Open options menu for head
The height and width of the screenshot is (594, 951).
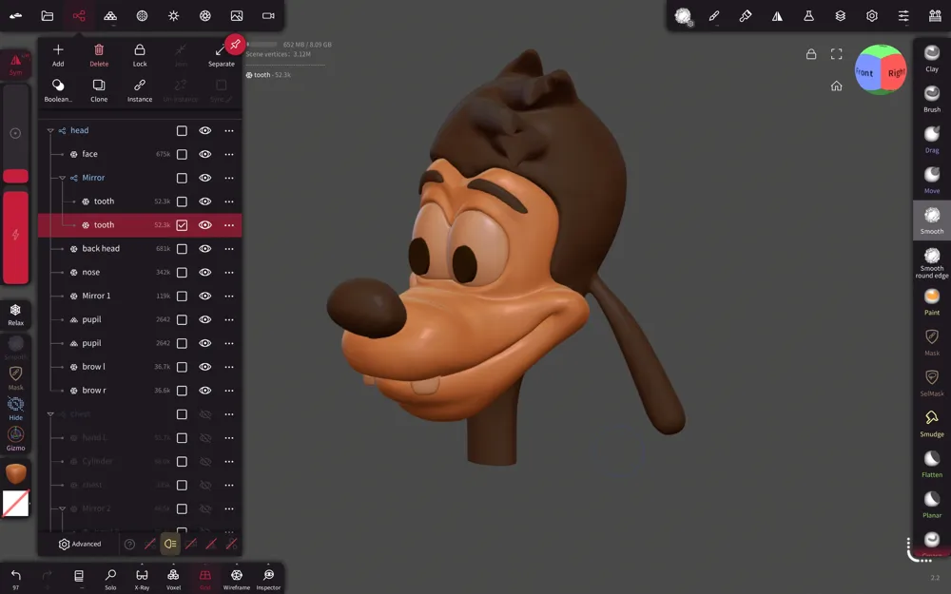pos(228,130)
